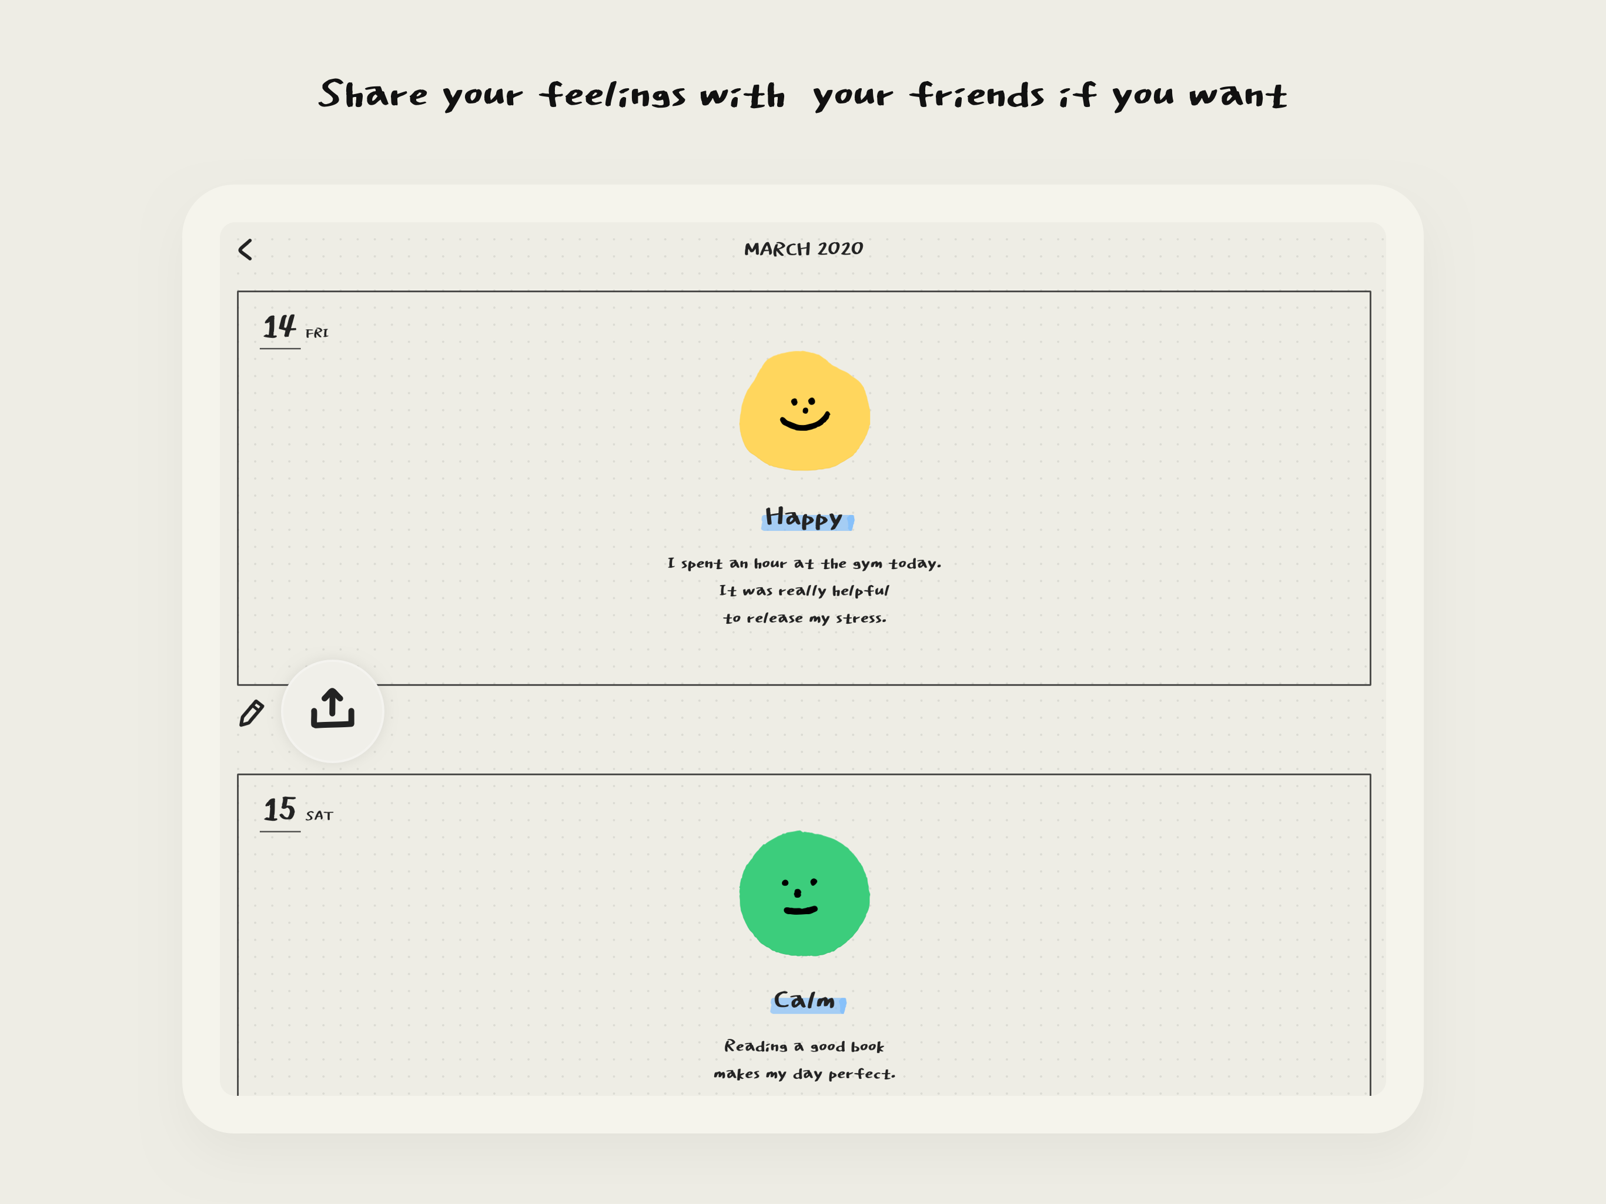Select the 14 FRI date heading
Screen dimensions: 1606x1204
coord(295,329)
